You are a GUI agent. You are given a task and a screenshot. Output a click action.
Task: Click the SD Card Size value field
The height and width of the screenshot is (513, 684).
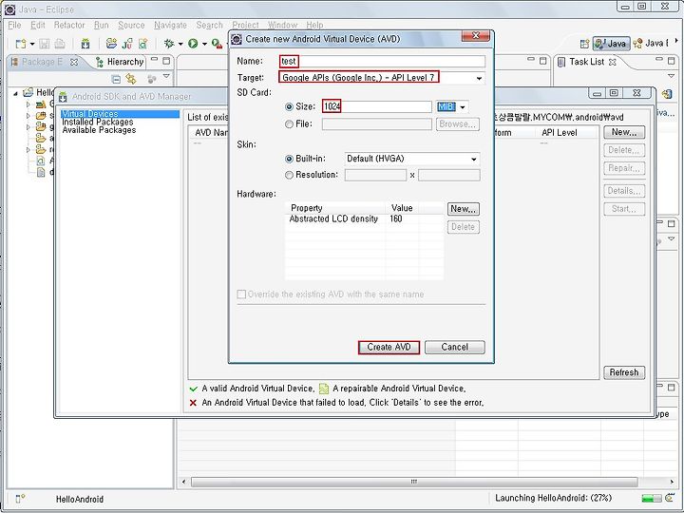(x=377, y=106)
